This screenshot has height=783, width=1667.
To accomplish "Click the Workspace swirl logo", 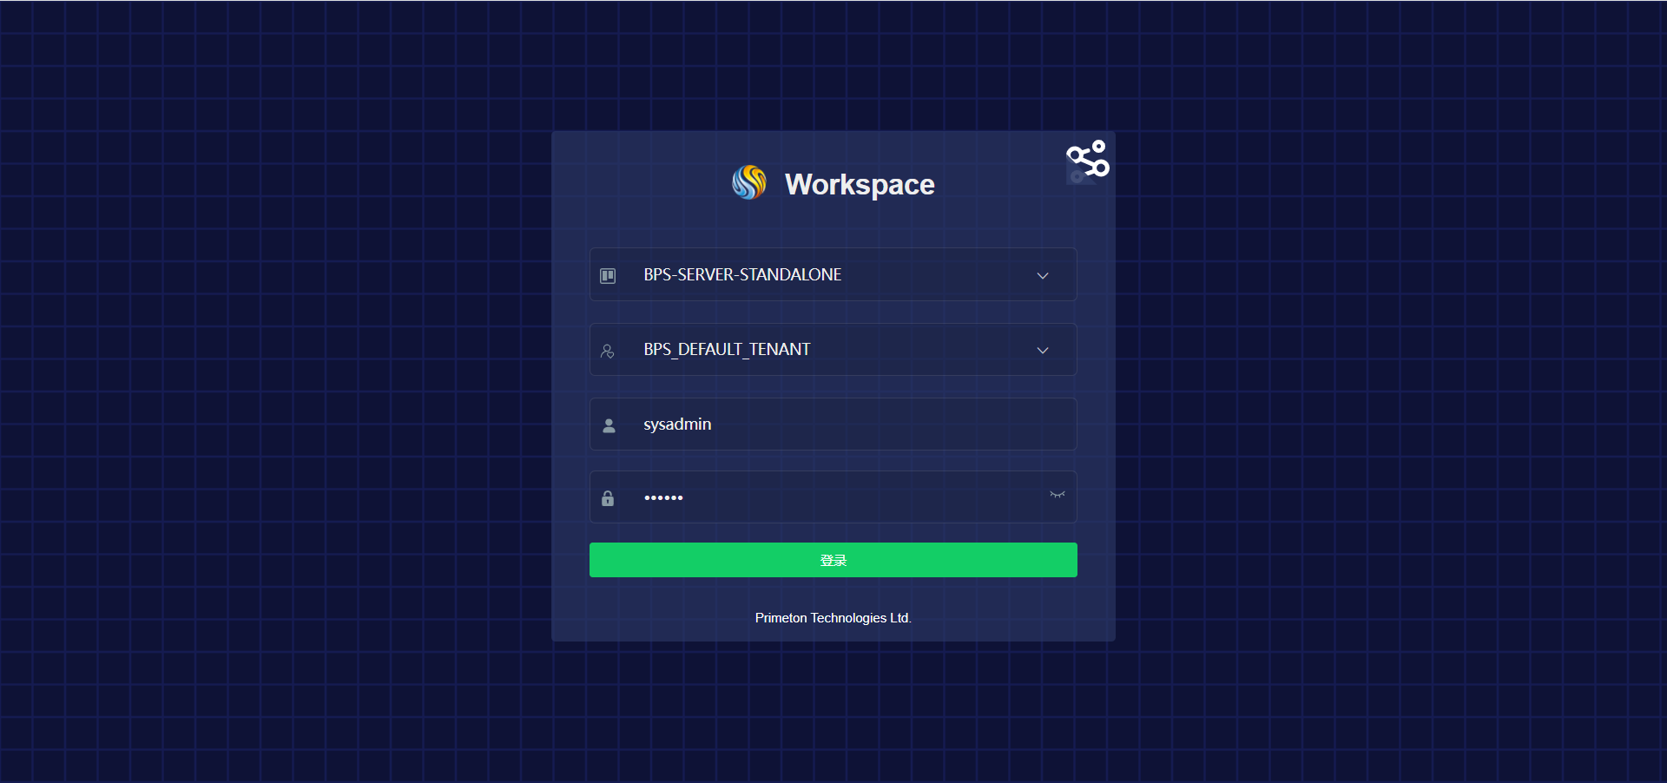I will [x=748, y=183].
